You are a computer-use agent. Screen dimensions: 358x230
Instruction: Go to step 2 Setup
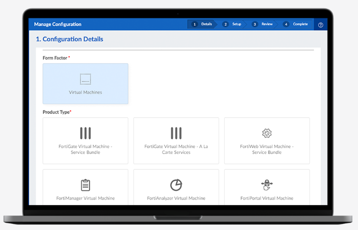(x=232, y=24)
